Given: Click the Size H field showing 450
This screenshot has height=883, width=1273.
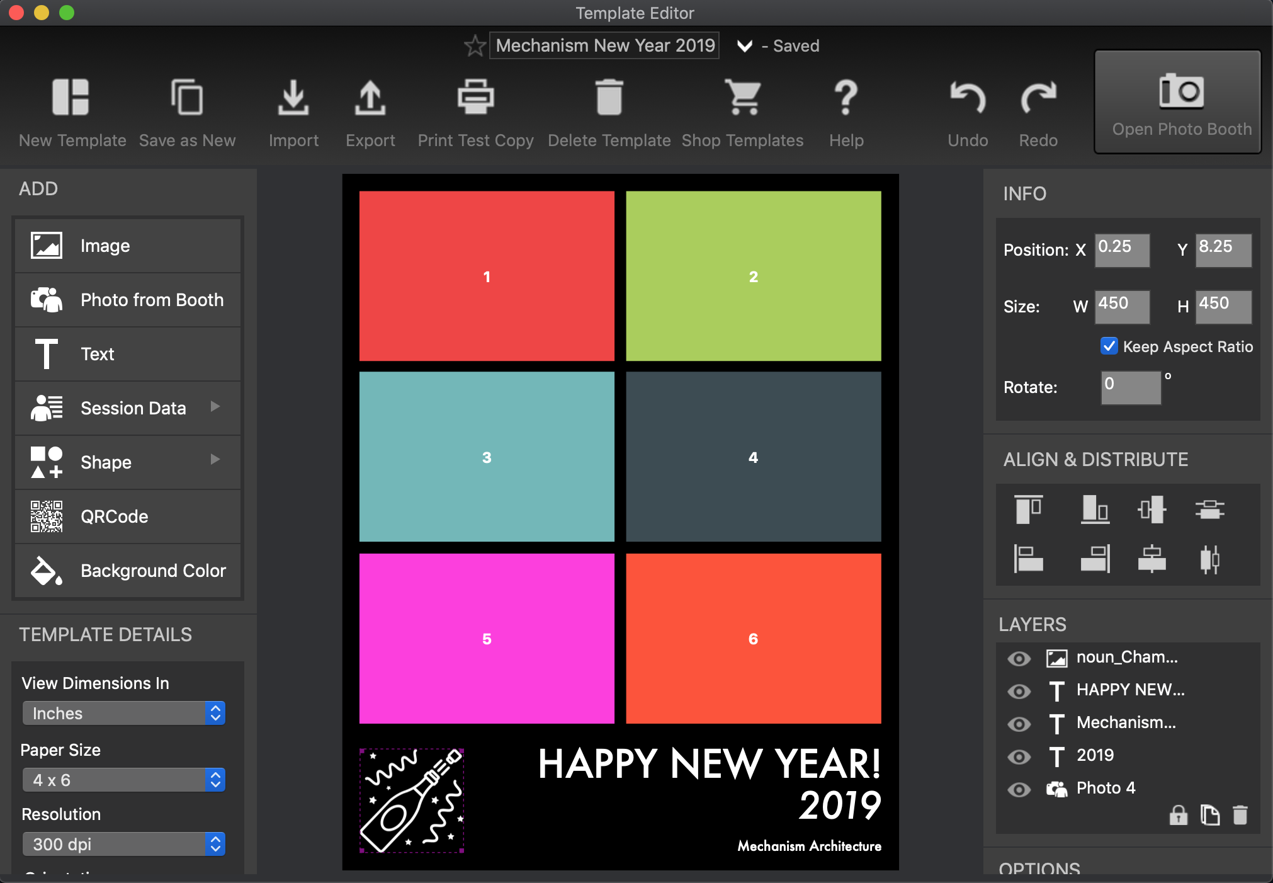Looking at the screenshot, I should 1223,306.
